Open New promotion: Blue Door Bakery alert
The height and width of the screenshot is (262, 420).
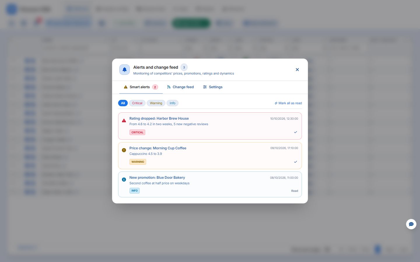tap(210, 185)
